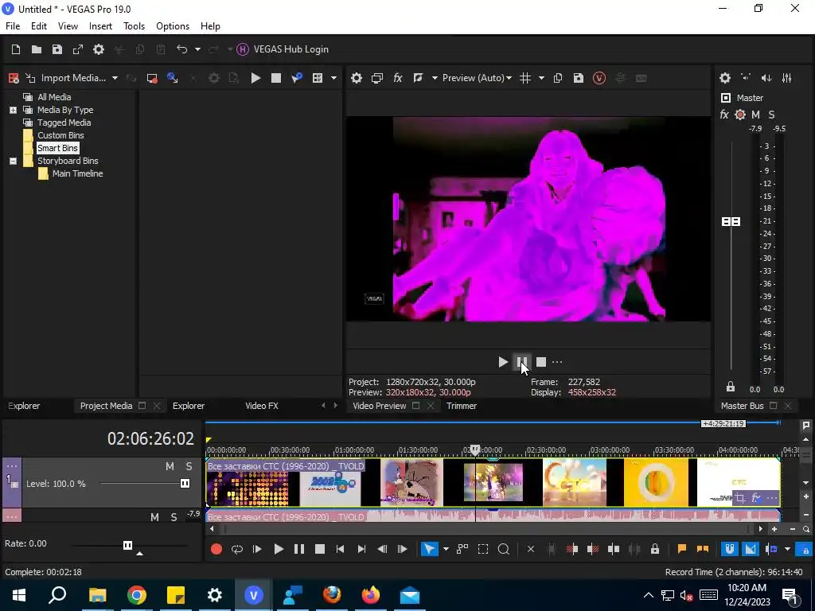815x611 pixels.
Task: Collapse the Storyboard Bins node
Action: [13, 161]
